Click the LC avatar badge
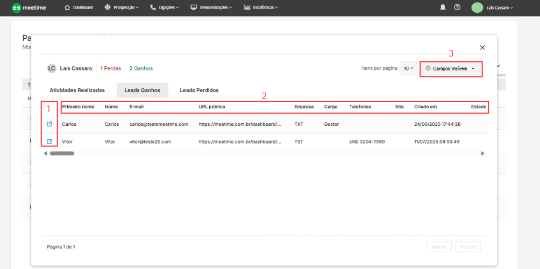540x269 pixels. [x=52, y=68]
